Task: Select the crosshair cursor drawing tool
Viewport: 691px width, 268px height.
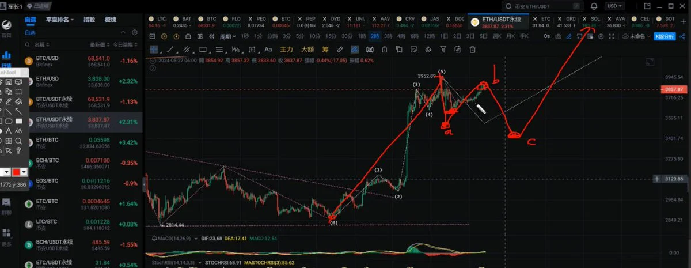Action: 154,50
